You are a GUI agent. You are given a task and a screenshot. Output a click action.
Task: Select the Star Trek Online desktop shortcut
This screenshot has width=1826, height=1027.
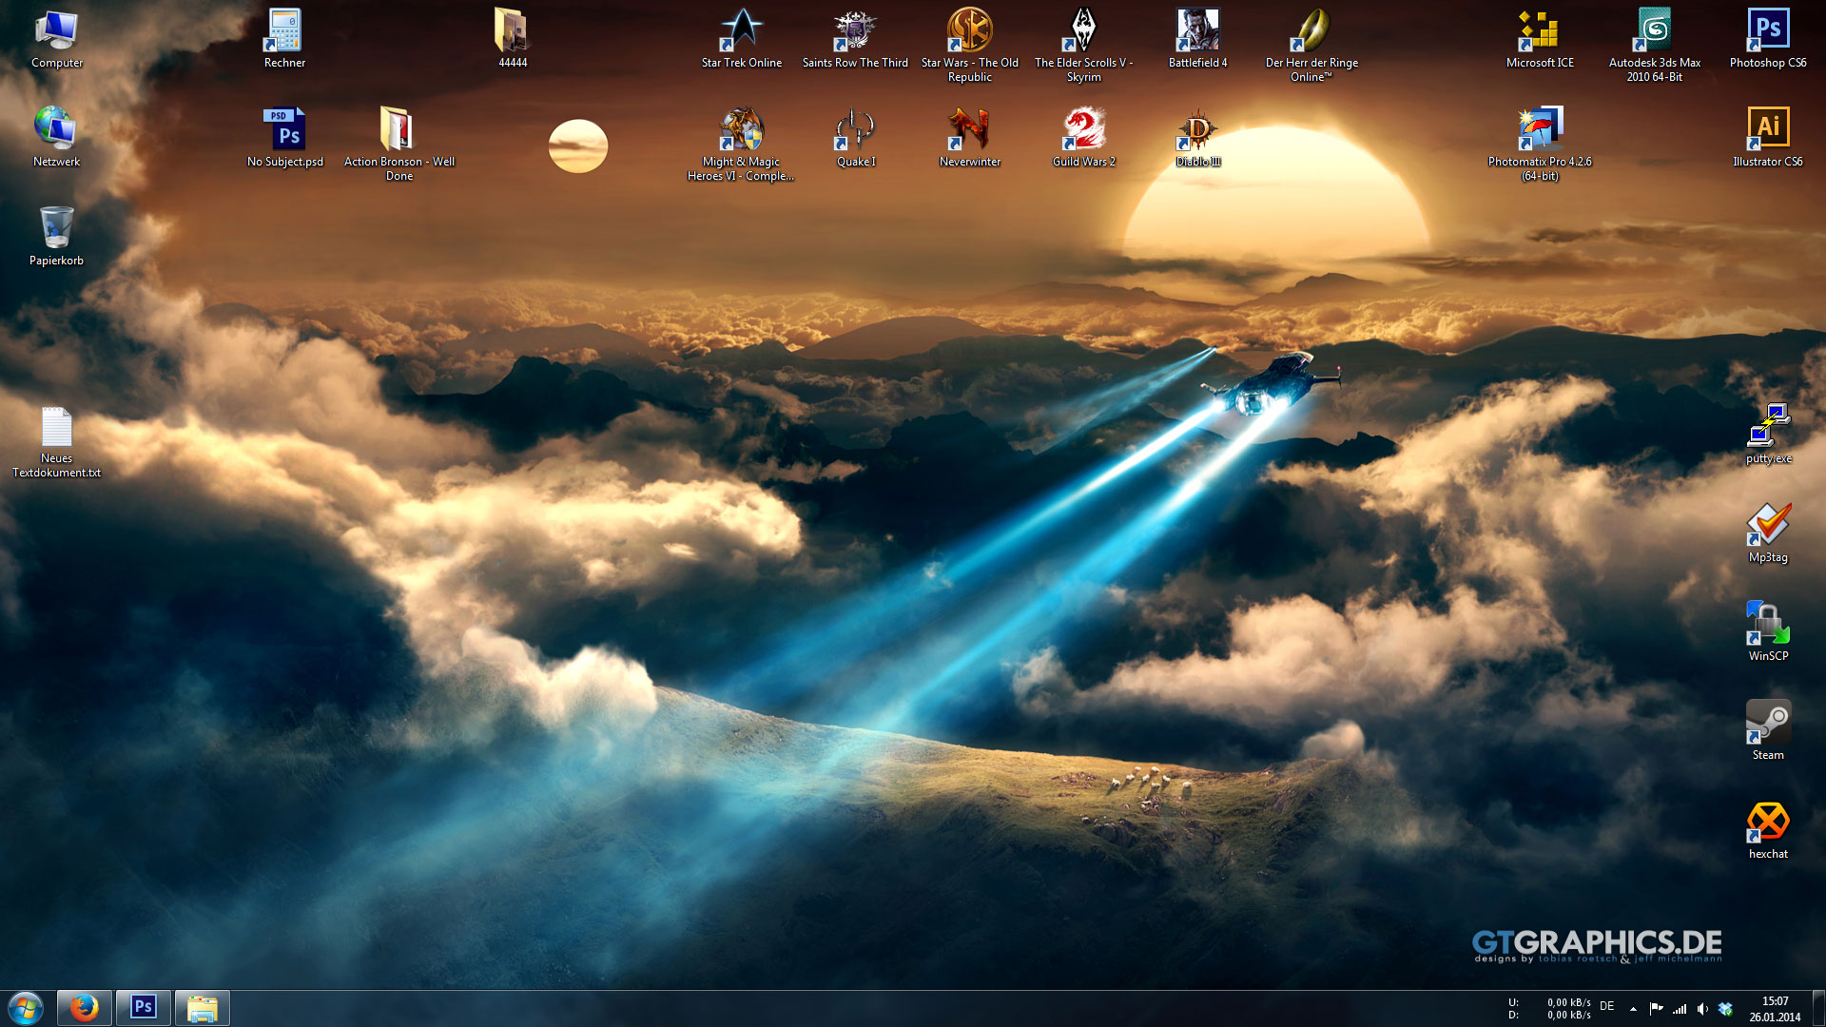pos(741,32)
